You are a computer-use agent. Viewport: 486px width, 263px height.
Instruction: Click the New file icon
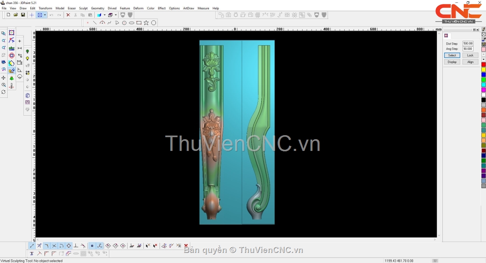9,15
